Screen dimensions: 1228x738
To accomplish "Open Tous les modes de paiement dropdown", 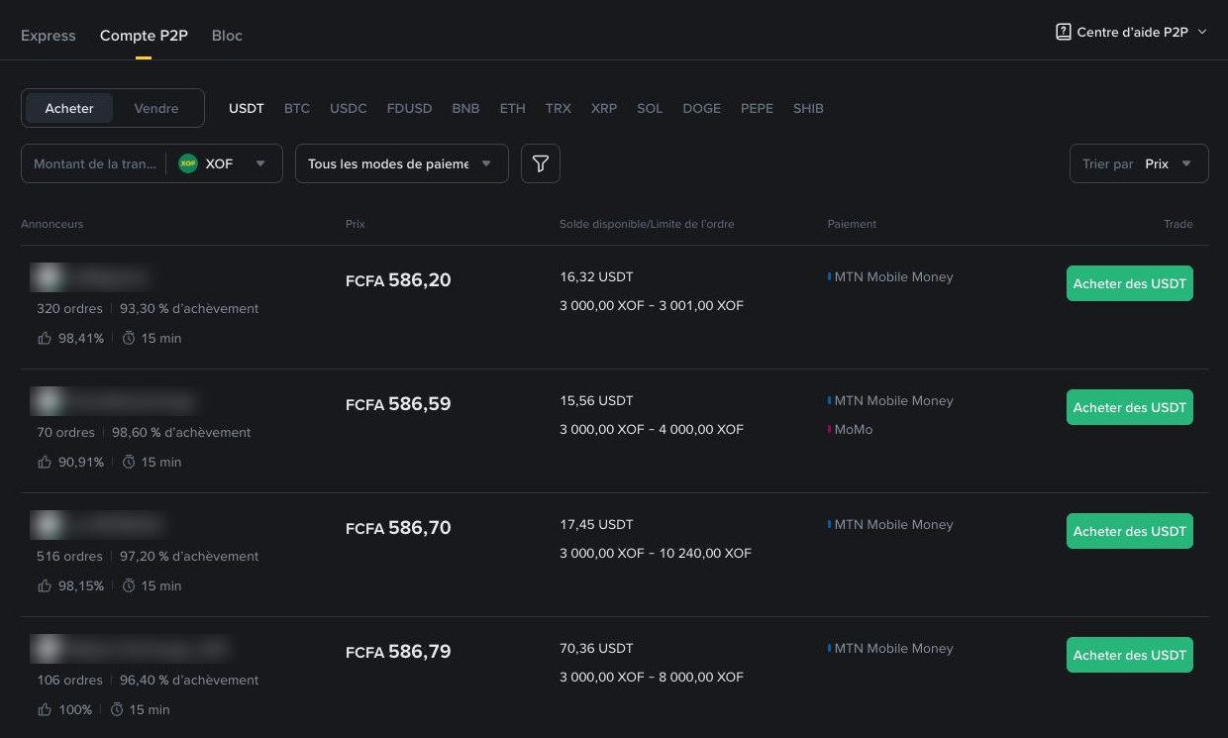I will 402,163.
